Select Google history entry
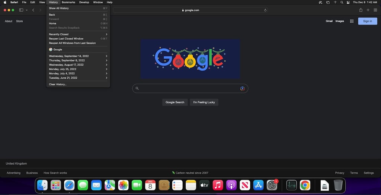The width and height of the screenshot is (381, 195). (78, 49)
